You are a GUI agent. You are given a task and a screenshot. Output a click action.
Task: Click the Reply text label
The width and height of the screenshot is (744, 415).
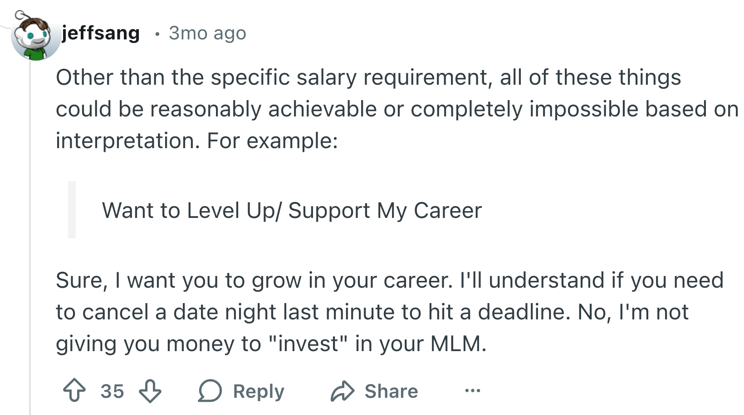coord(259,391)
